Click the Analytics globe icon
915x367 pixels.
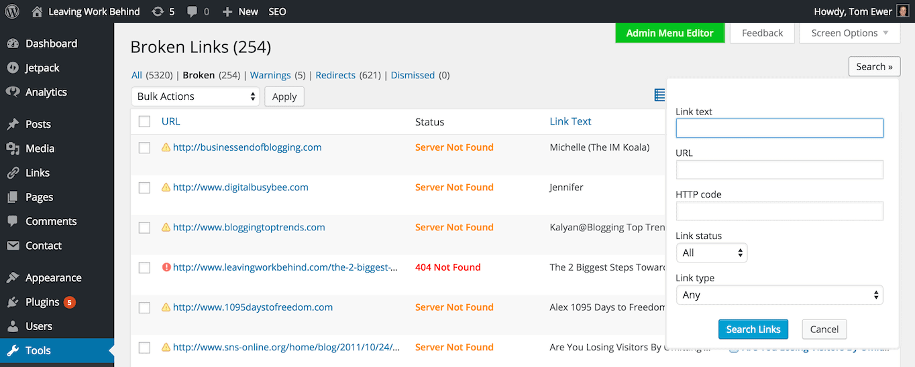(13, 92)
